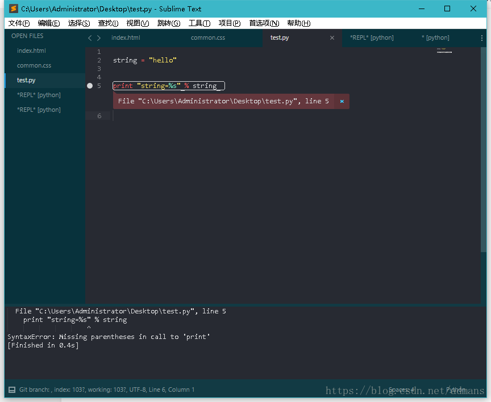Click line number 2 in the gutter

[x=99, y=60]
